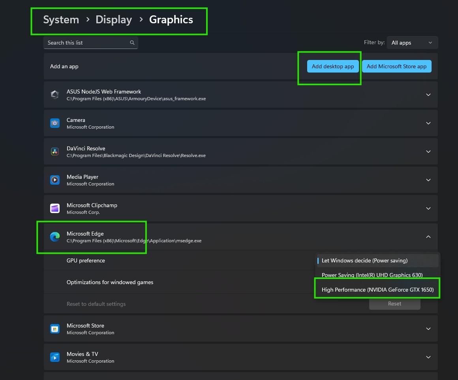The height and width of the screenshot is (380, 458).
Task: Expand the ASUS NodeJS Web Framework row
Action: [428, 95]
